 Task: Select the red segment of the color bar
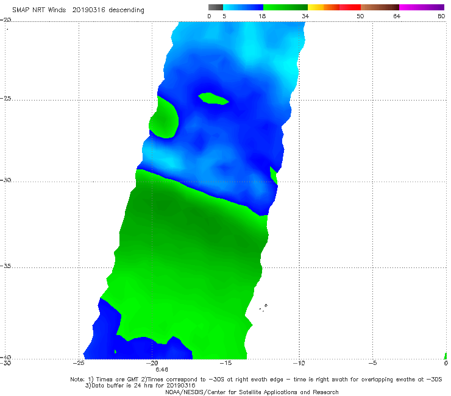pyautogui.click(x=350, y=7)
